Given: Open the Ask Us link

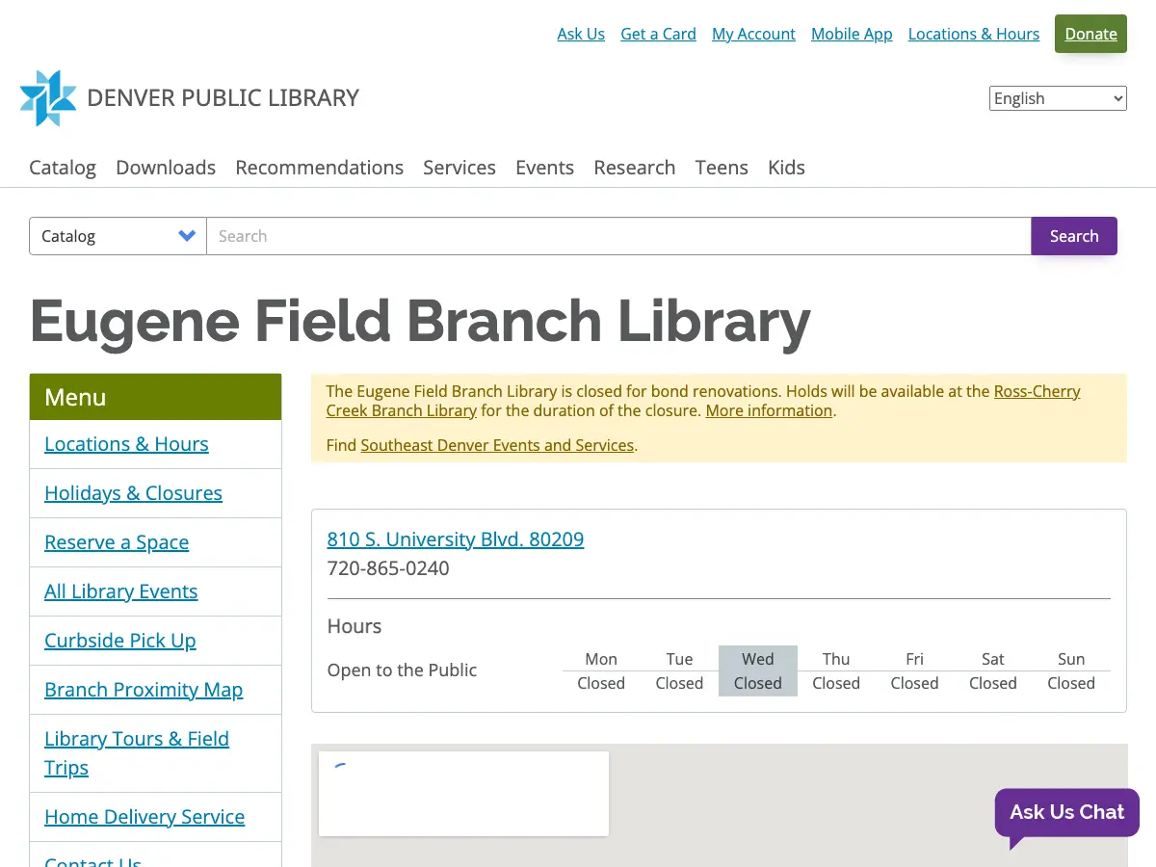Looking at the screenshot, I should [581, 34].
